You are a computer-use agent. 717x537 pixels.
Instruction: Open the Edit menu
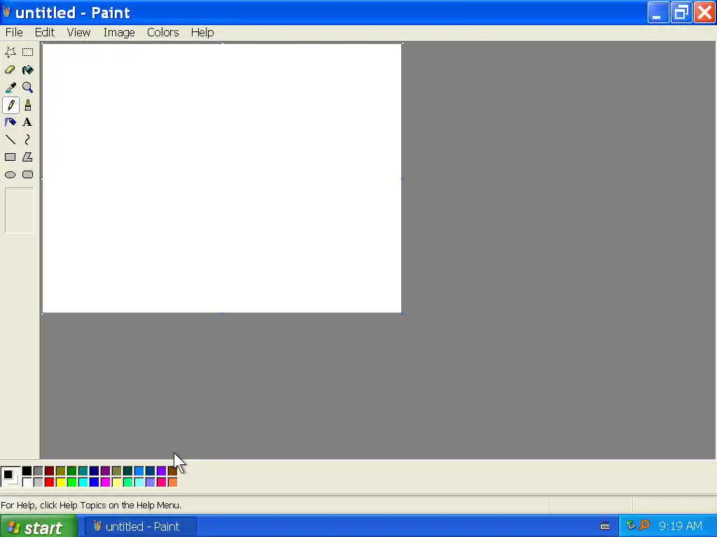(x=45, y=32)
